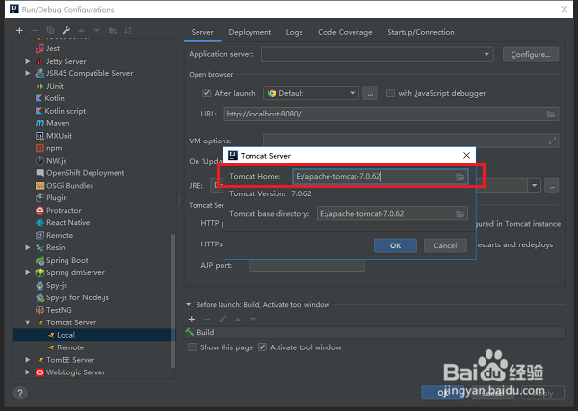Select Protractor in the list
The height and width of the screenshot is (411, 578).
(64, 210)
